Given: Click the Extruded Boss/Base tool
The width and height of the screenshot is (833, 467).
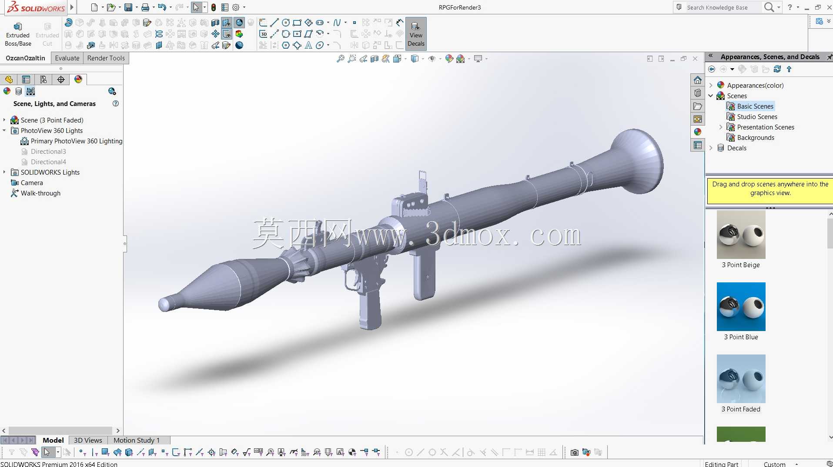Looking at the screenshot, I should point(18,34).
